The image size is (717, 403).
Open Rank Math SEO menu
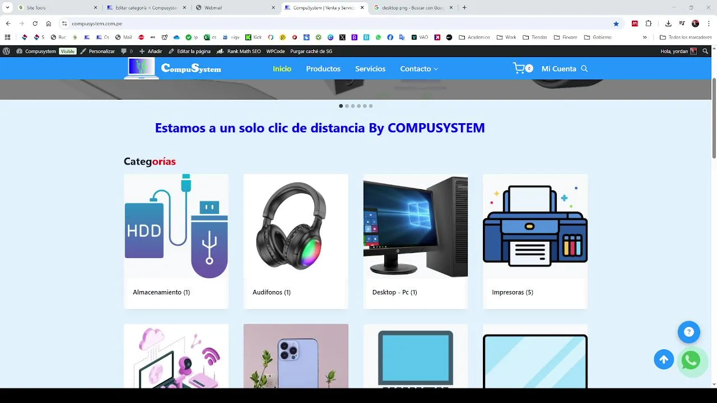coord(239,51)
